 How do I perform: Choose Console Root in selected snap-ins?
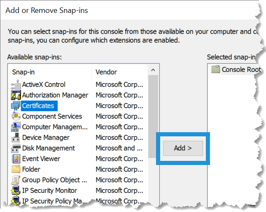pos(241,69)
